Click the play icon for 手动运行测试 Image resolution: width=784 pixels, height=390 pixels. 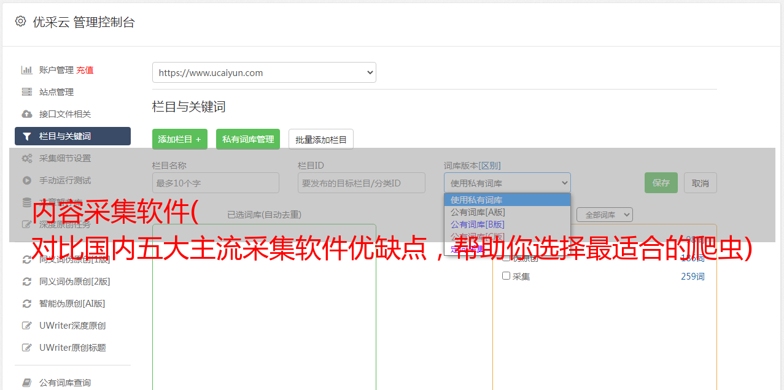click(26, 180)
